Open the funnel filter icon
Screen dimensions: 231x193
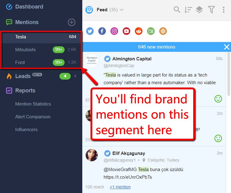coord(211,10)
